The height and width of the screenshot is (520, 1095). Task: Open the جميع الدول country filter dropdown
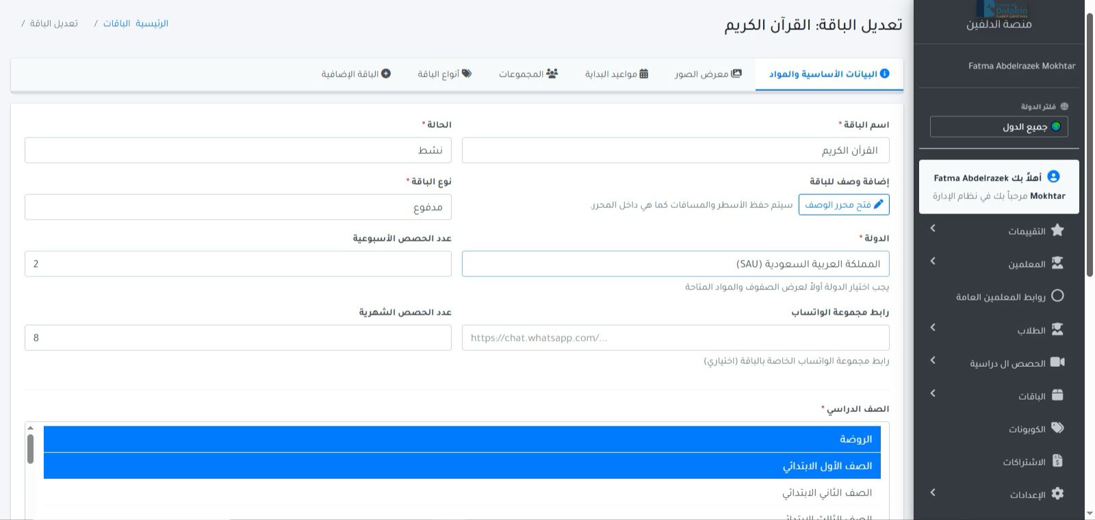[x=999, y=127]
